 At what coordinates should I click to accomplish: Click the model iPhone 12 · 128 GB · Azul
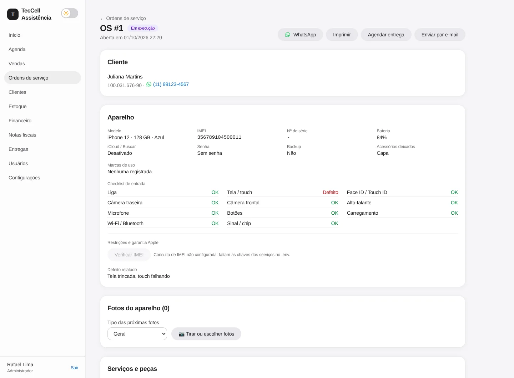136,137
